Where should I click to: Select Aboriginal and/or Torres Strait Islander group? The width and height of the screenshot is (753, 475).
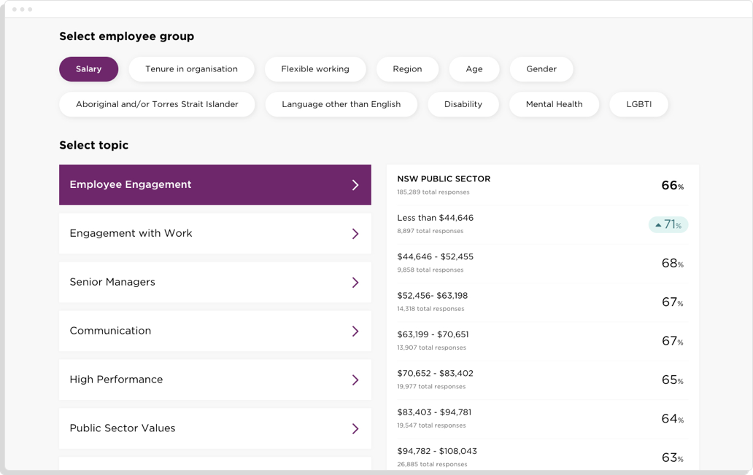click(x=157, y=104)
